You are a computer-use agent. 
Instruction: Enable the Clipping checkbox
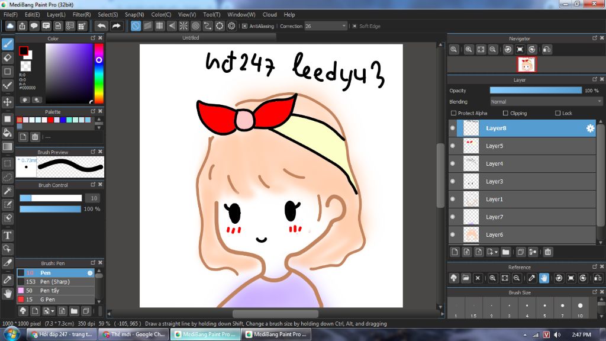[505, 113]
